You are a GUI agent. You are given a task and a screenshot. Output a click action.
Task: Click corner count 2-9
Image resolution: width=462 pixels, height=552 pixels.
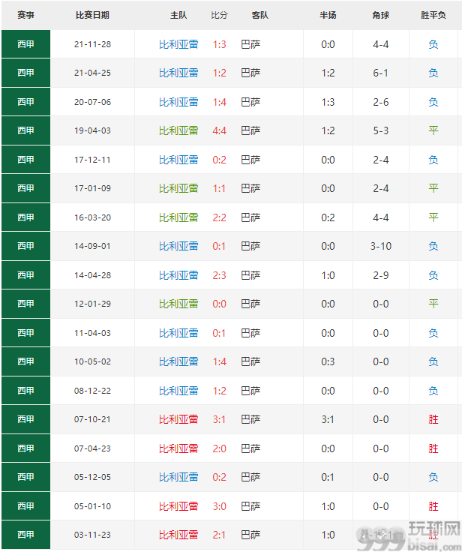click(x=381, y=275)
